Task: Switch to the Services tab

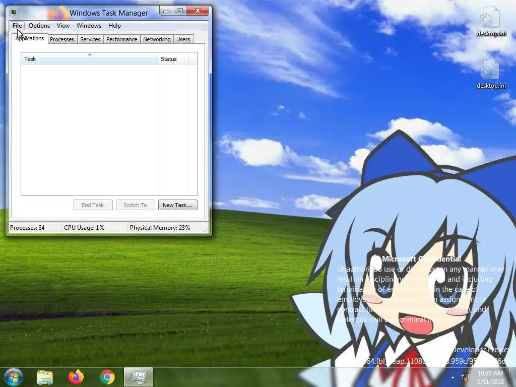Action: point(91,39)
